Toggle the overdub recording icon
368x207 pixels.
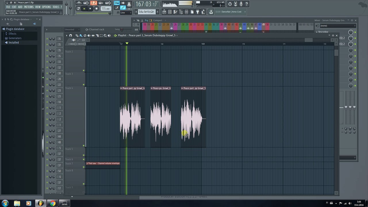click(101, 3)
